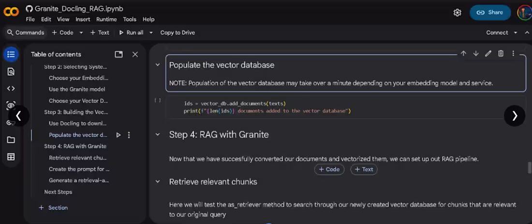Open the Variables inspector sidebar icon
Image resolution: width=532 pixels, height=224 pixels.
(11, 105)
